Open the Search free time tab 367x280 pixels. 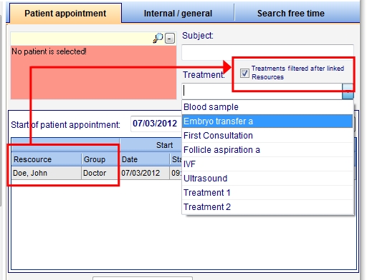coord(291,14)
